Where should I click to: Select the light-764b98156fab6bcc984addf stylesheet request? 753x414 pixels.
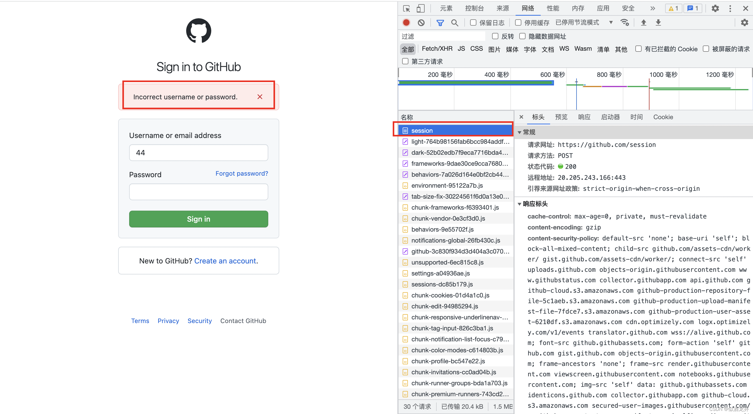pos(455,142)
